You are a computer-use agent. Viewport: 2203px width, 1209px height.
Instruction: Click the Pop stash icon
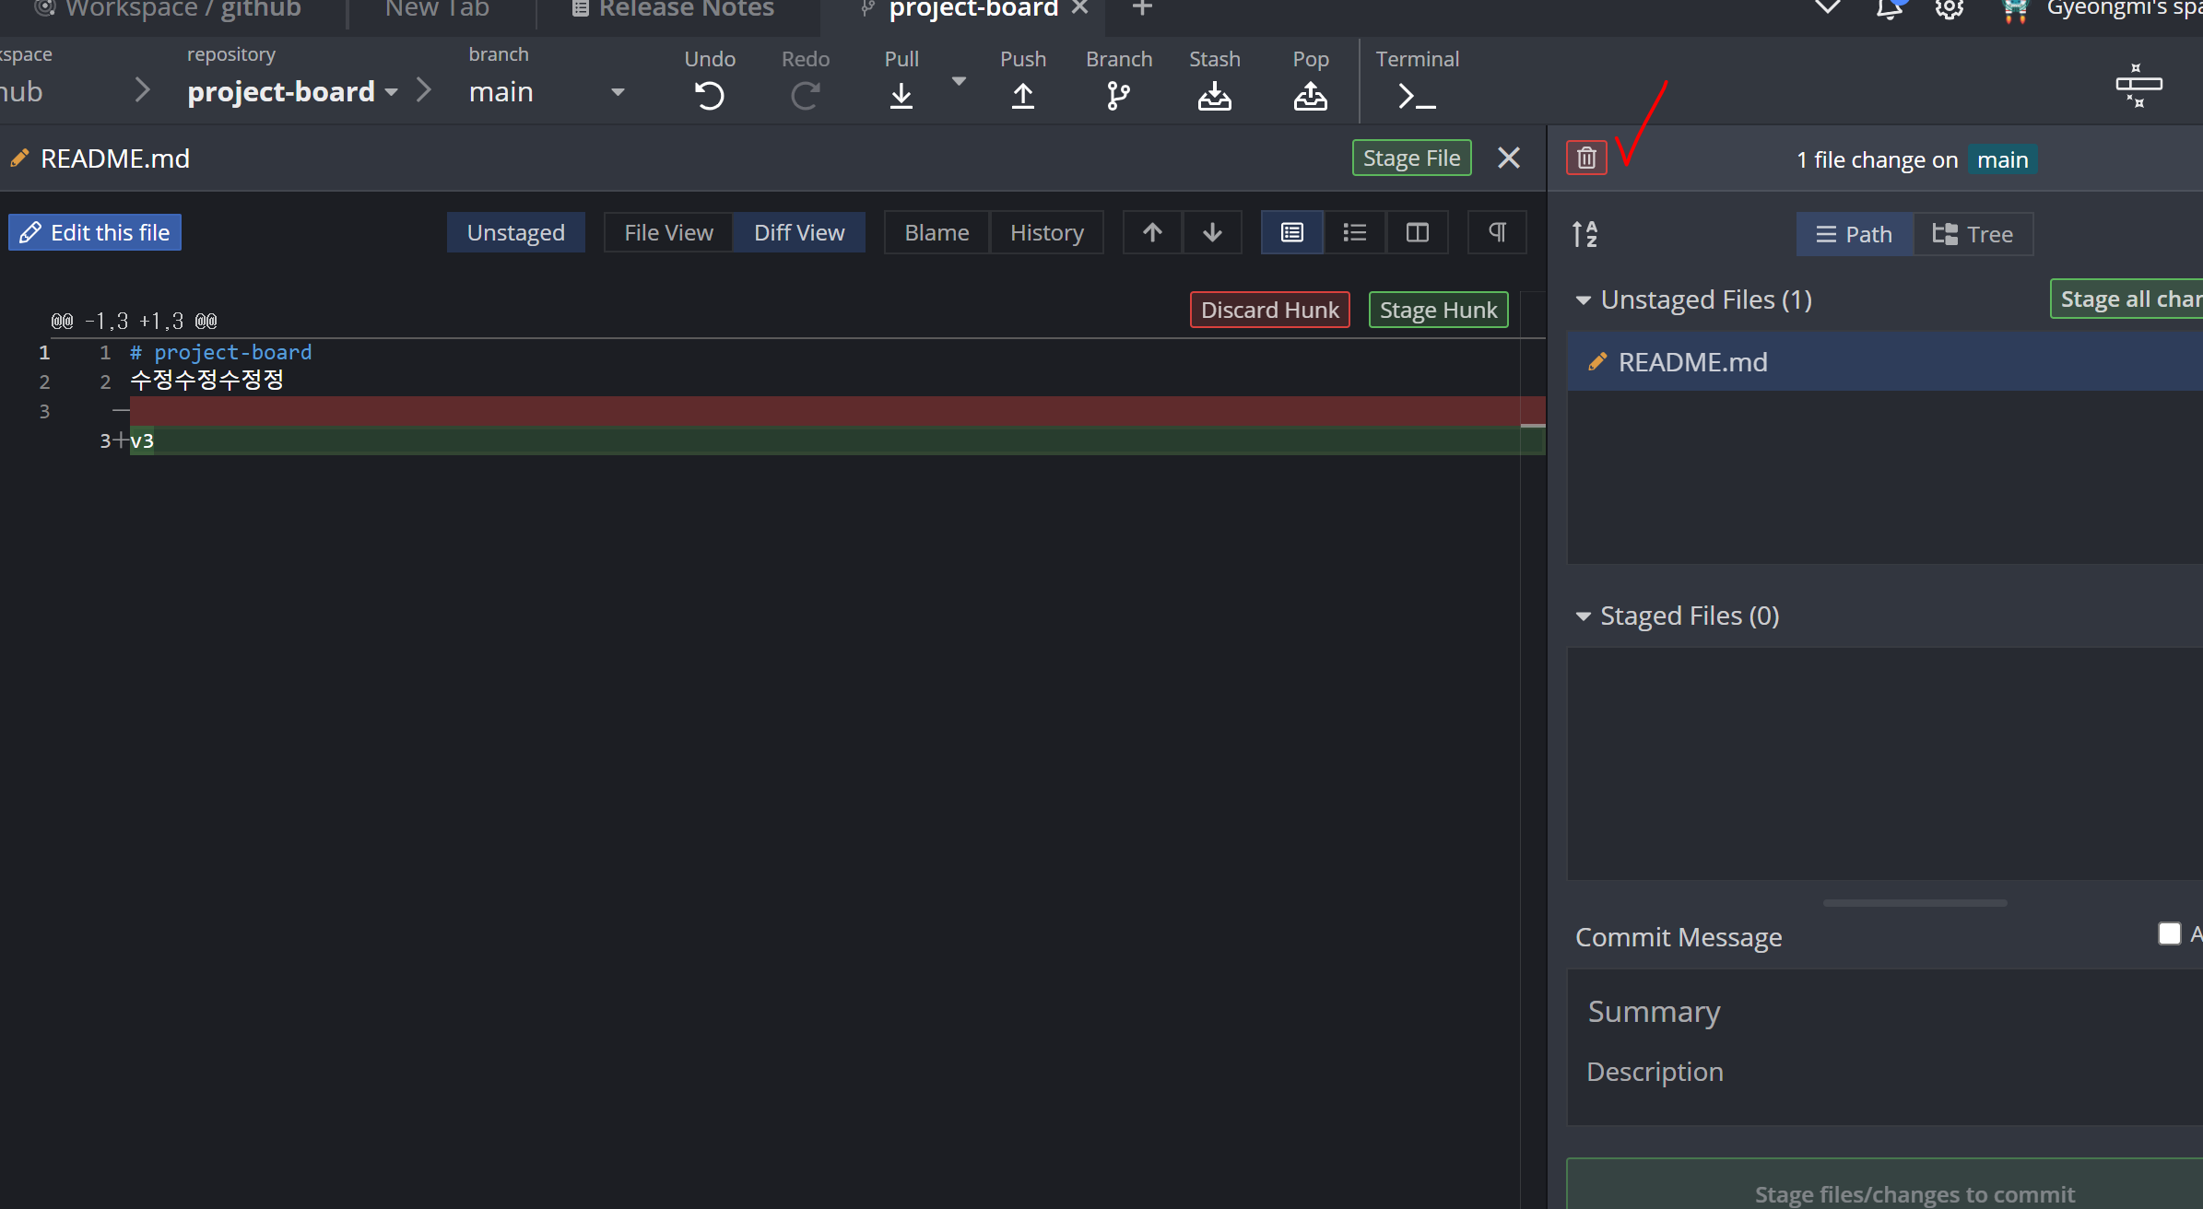[x=1310, y=95]
